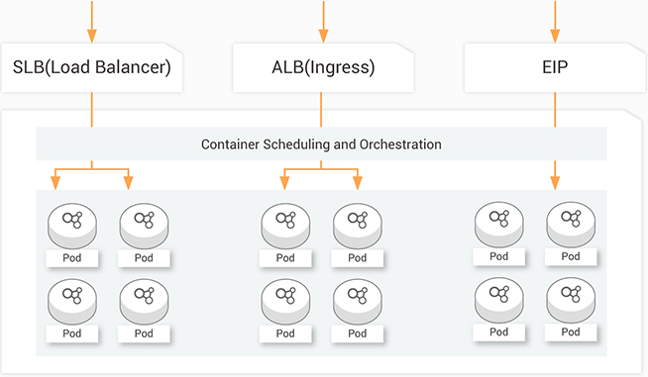Select top-left pod icon under ALB

point(285,226)
